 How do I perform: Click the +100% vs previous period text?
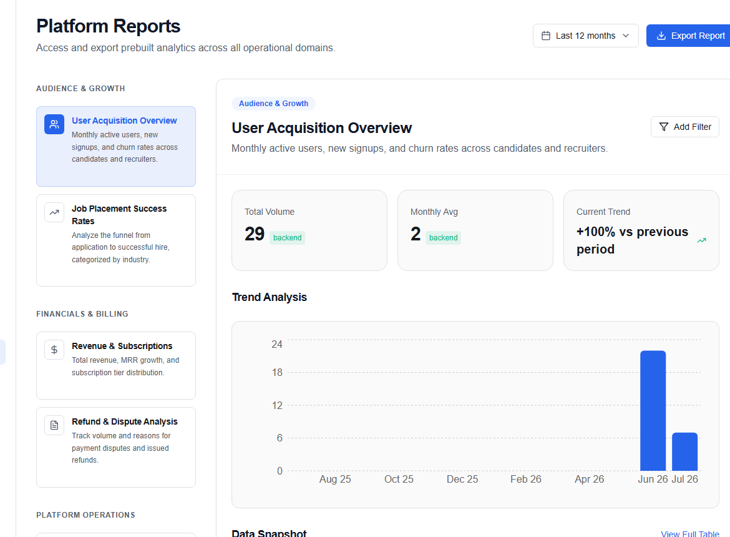(632, 240)
